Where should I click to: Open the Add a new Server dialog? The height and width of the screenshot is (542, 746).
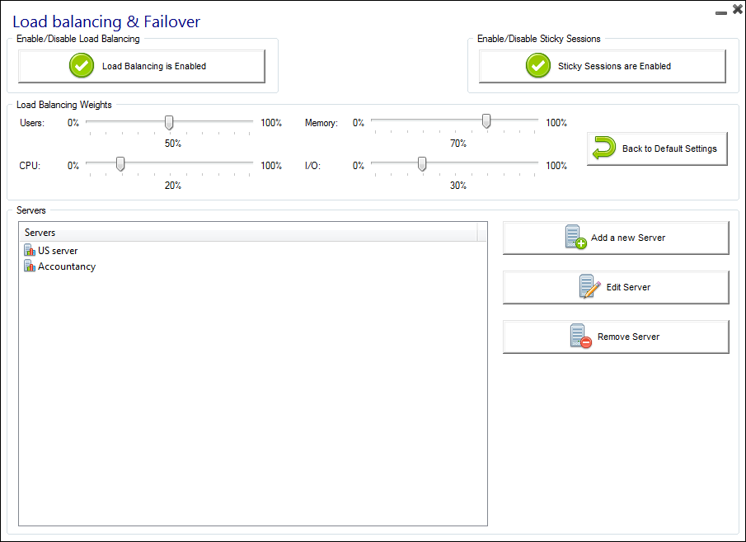[x=616, y=237]
